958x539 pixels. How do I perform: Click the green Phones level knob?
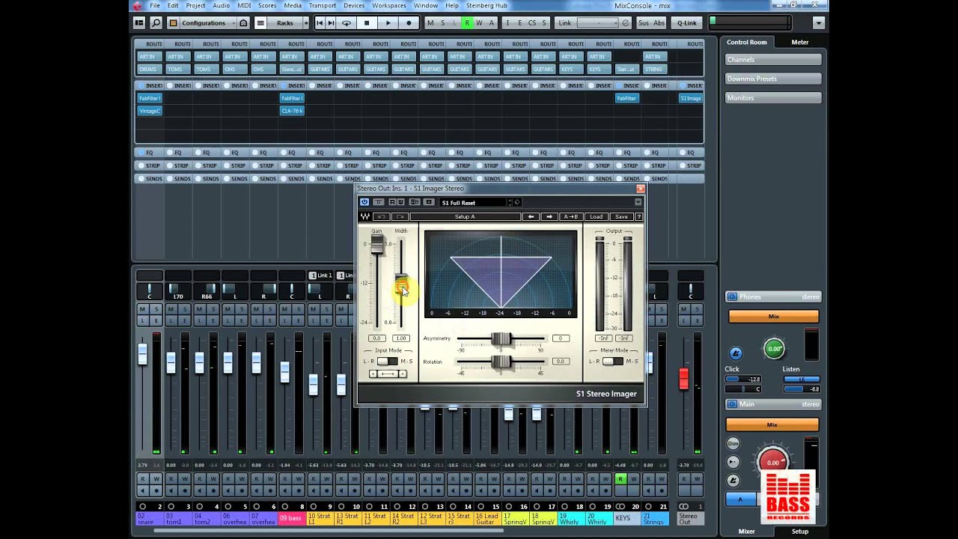point(774,348)
